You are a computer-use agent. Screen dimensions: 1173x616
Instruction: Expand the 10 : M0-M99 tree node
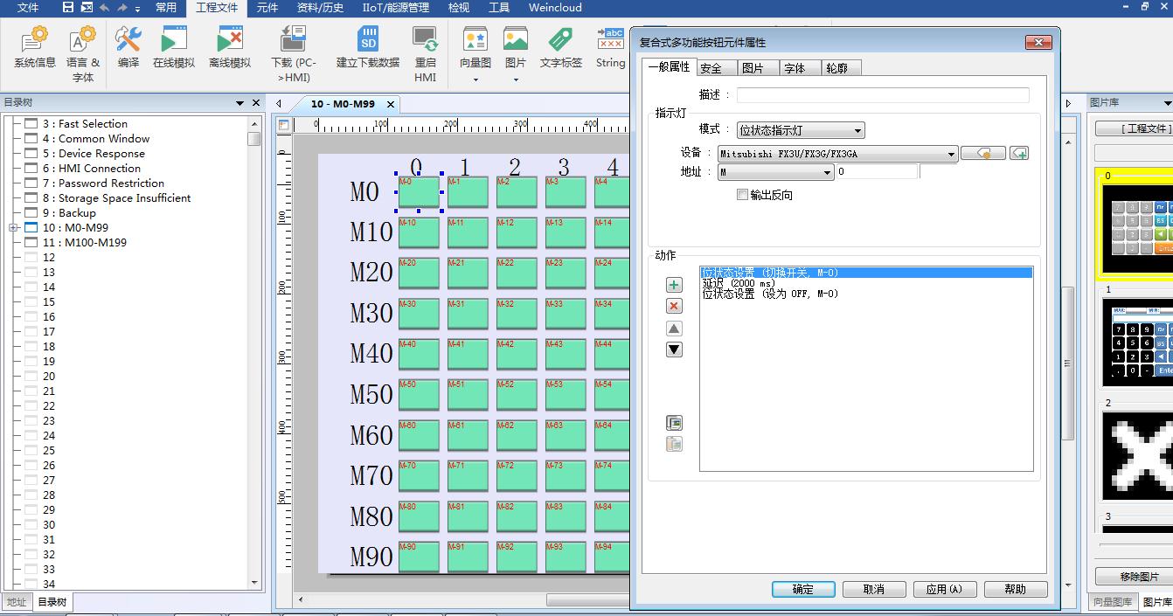[13, 228]
